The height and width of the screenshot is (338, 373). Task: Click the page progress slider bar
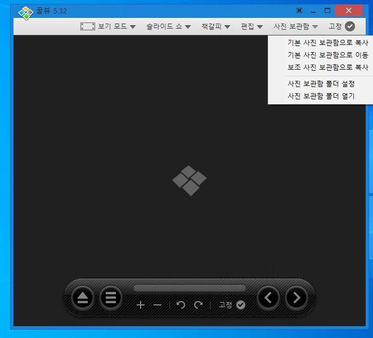click(x=190, y=288)
